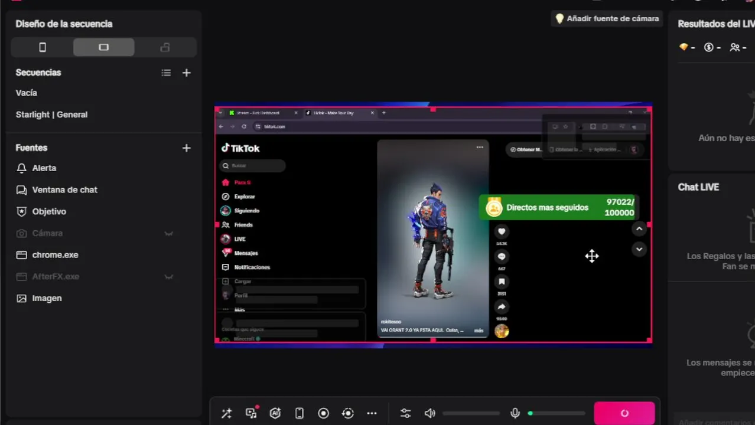
Task: Click the dollar earnings stat icon
Action: click(709, 47)
